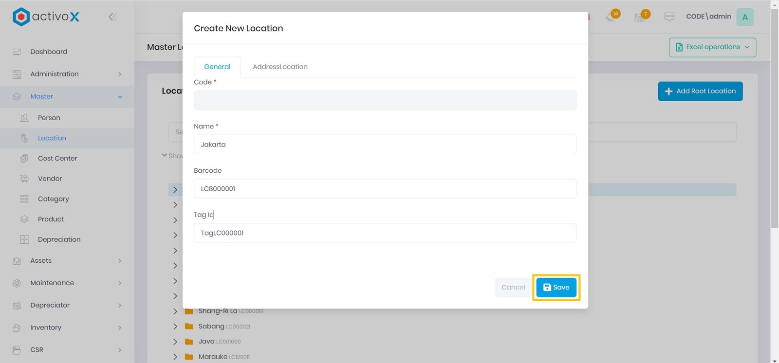Switch to the AddressLocation tab
Viewport: 779px width, 363px height.
[280, 67]
